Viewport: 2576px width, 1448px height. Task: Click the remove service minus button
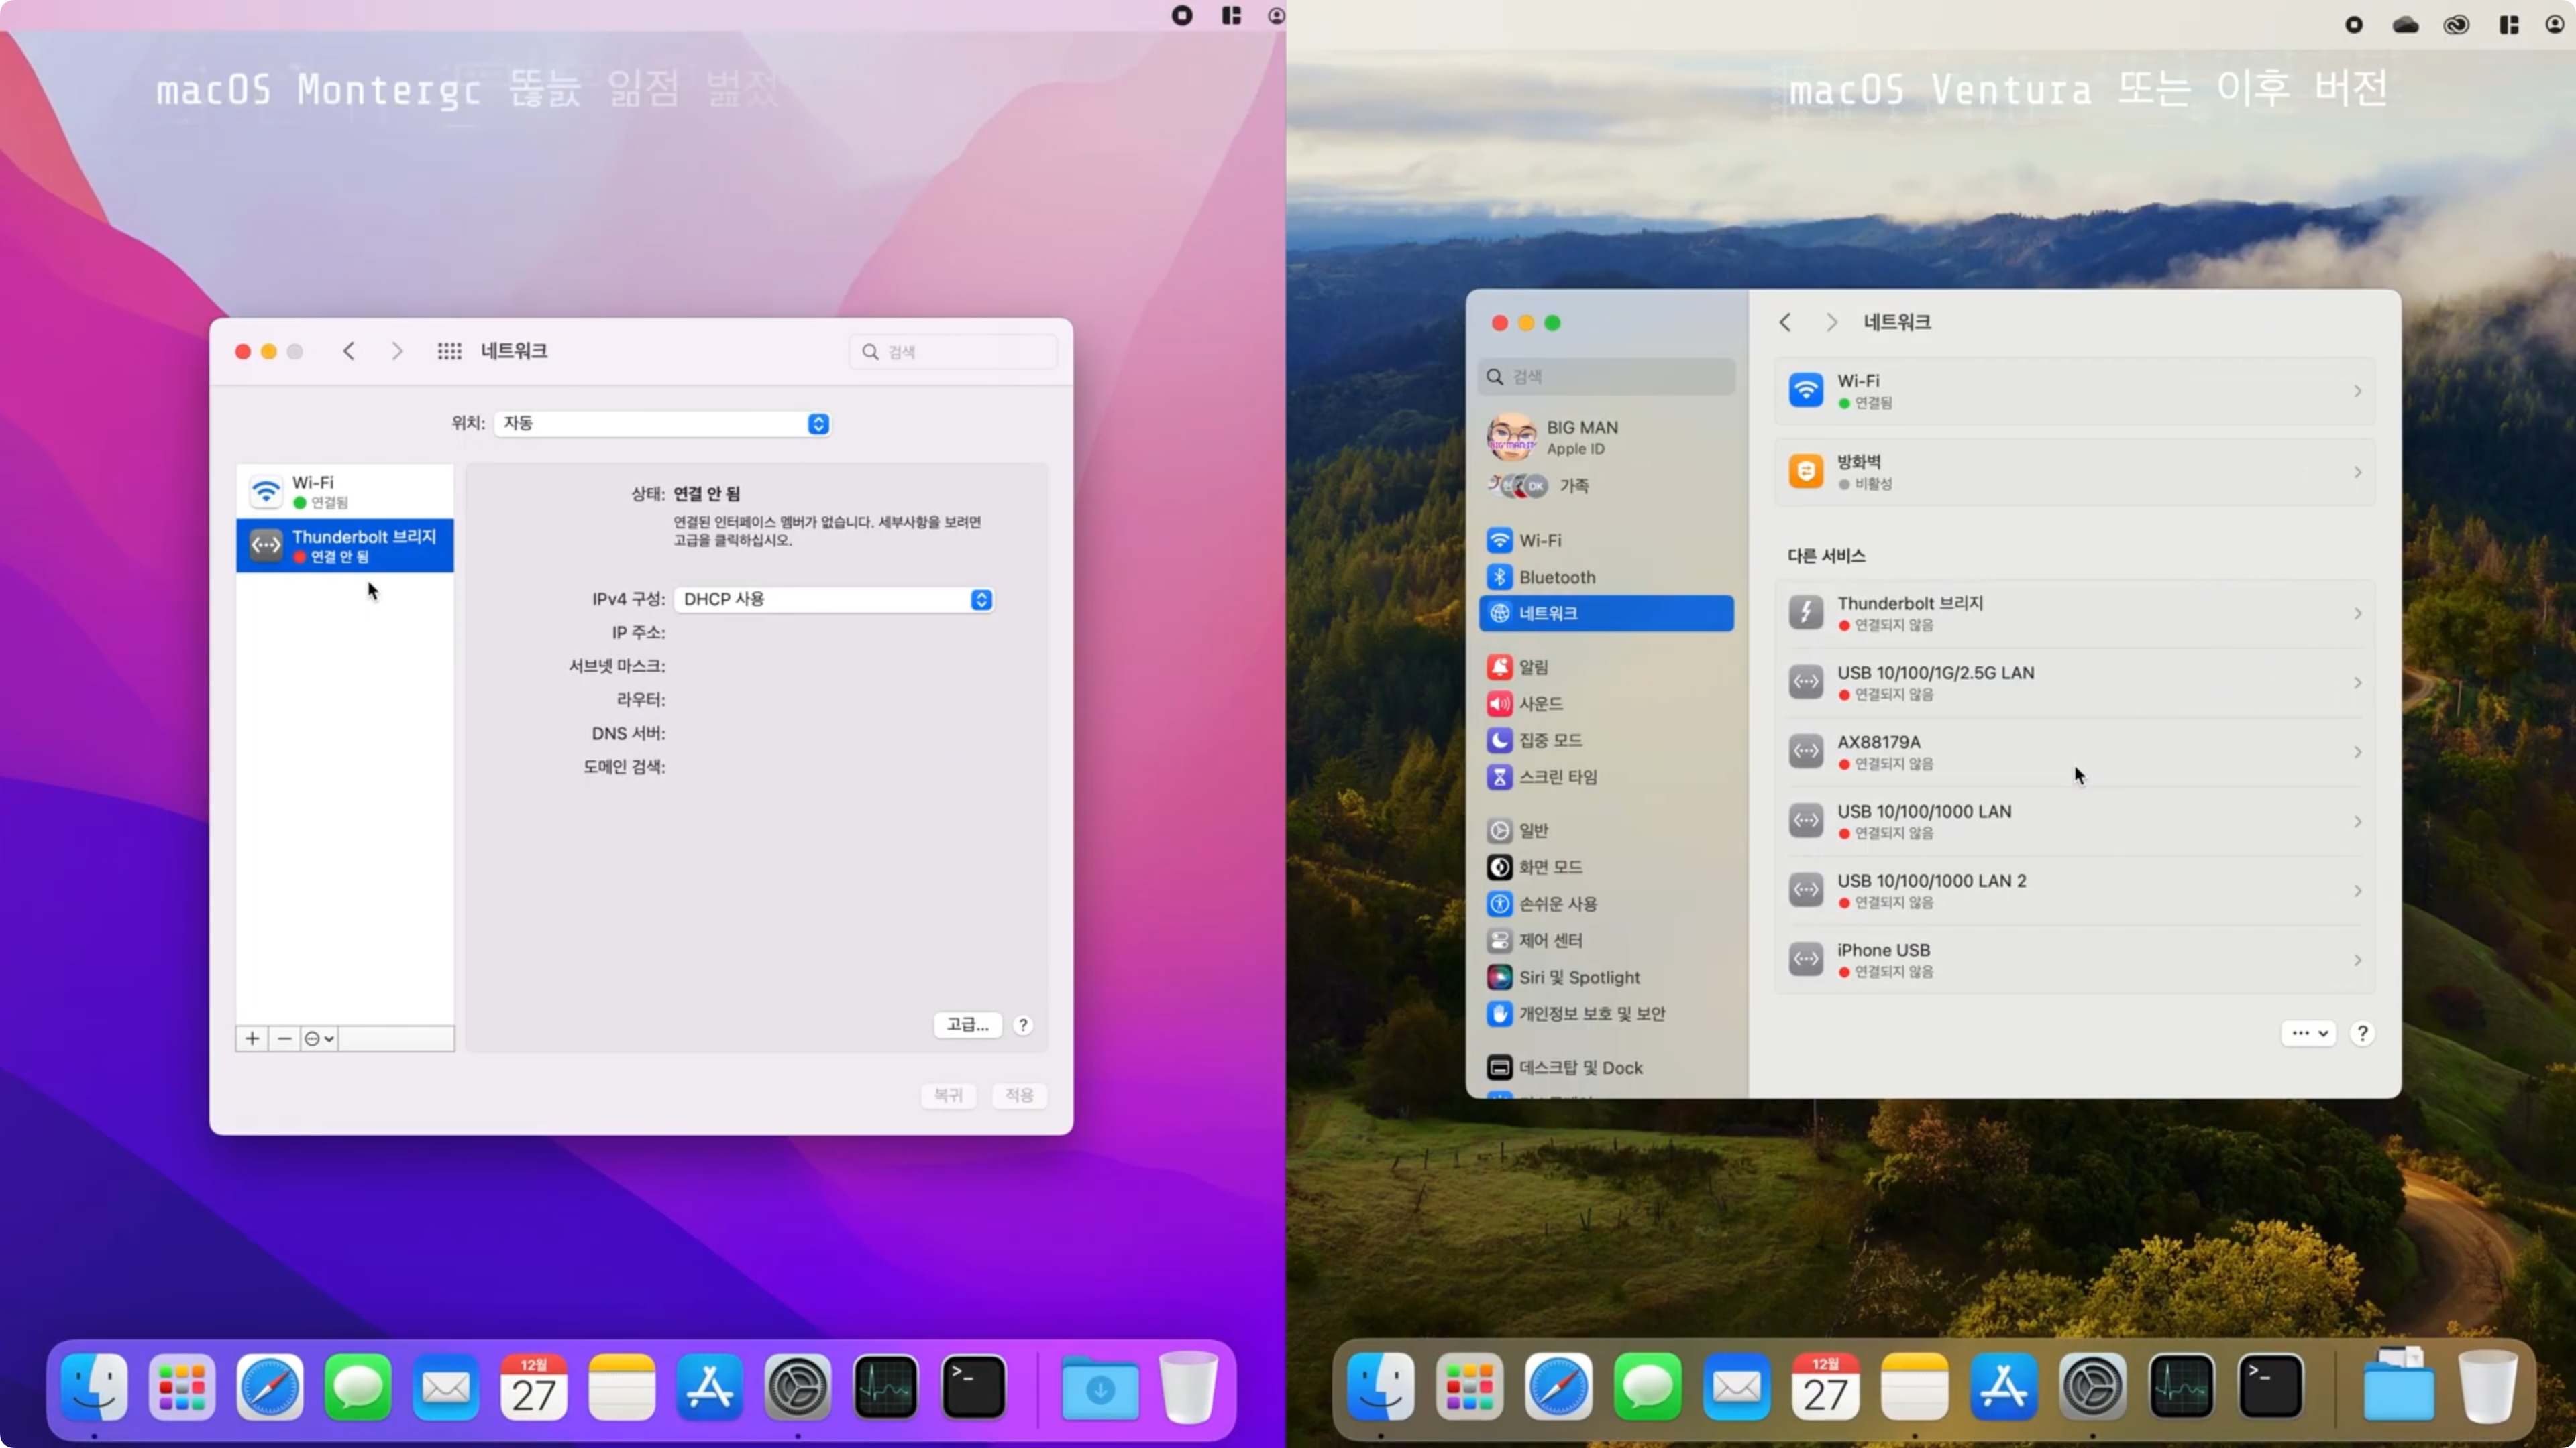[x=285, y=1038]
